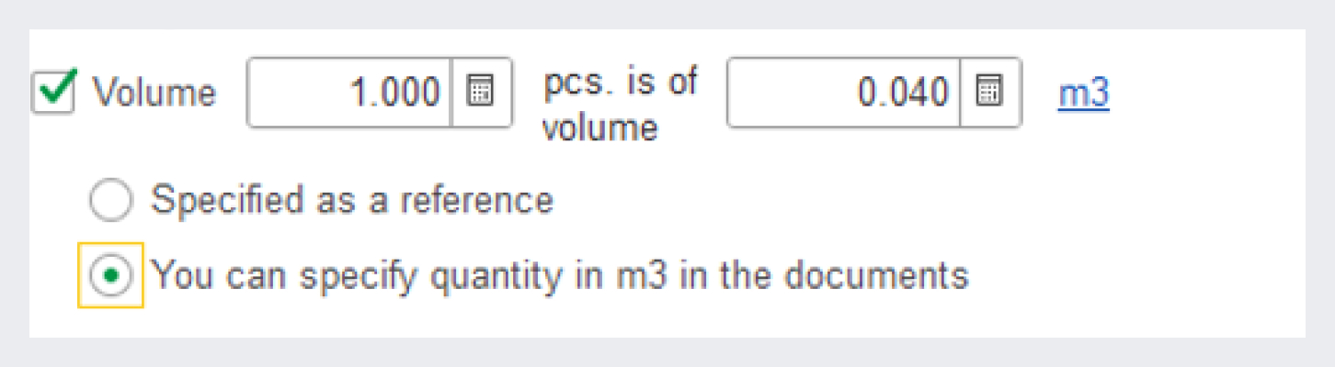
Task: Click the word 'volume' below 'pcs. is of'
Action: pyautogui.click(x=599, y=128)
